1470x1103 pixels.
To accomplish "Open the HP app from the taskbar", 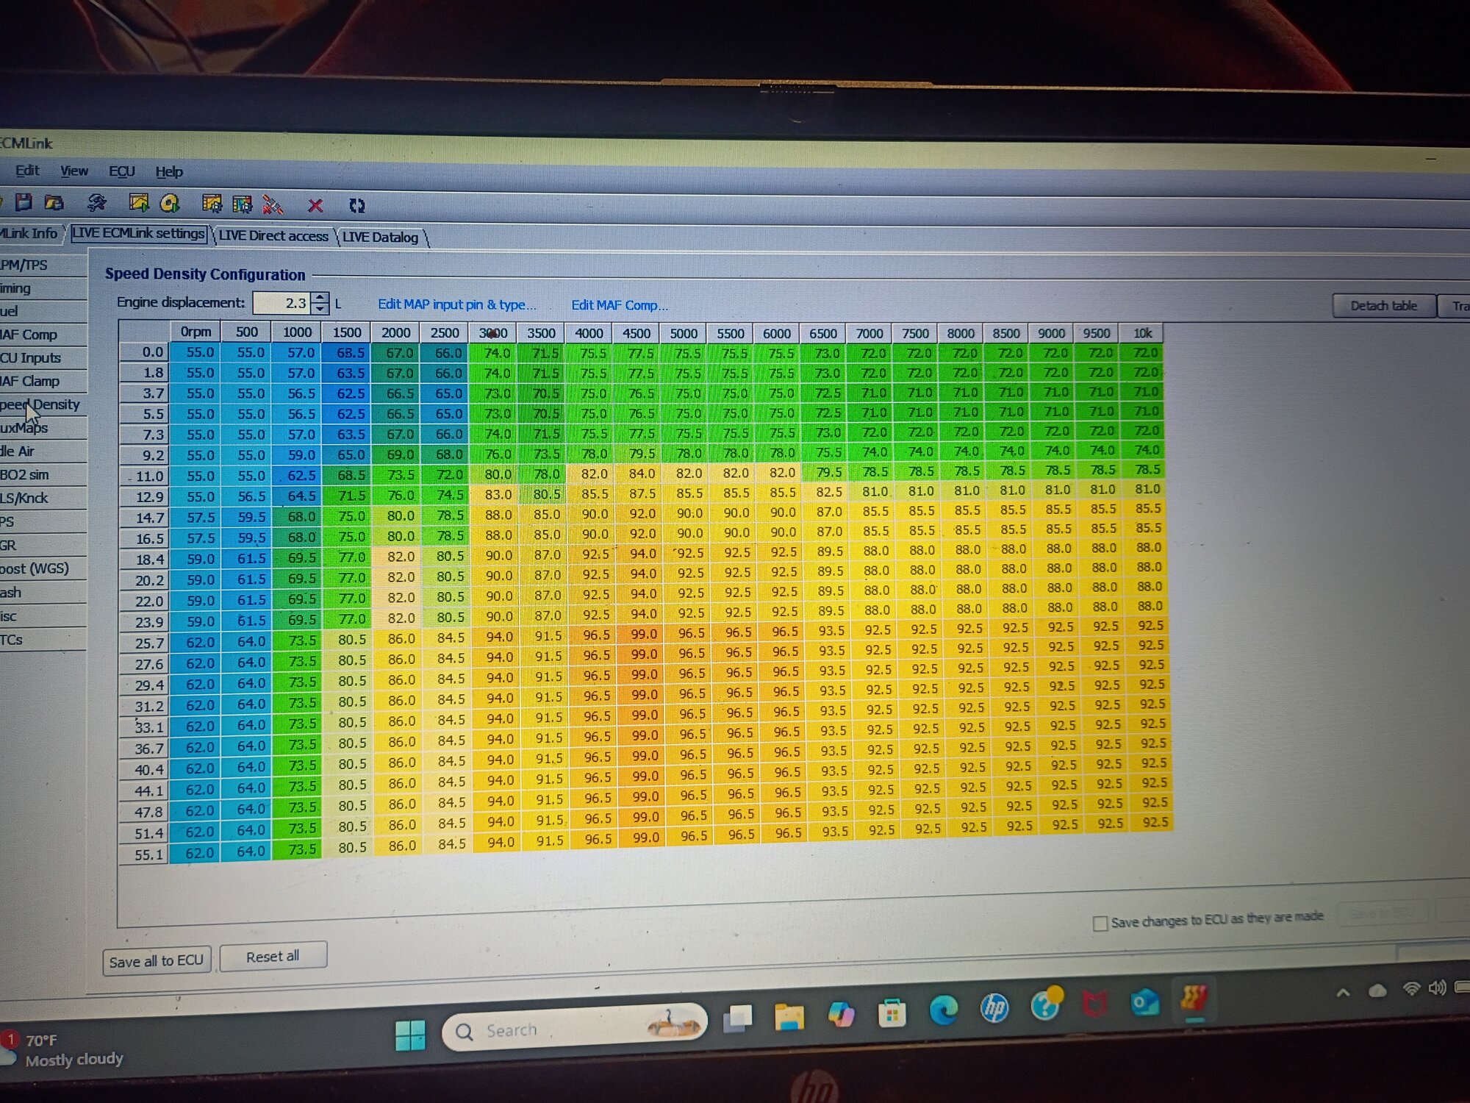I will (x=994, y=1007).
